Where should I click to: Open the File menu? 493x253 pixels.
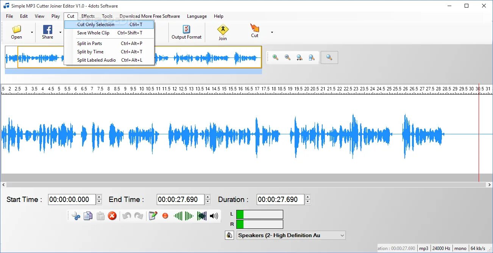point(9,16)
